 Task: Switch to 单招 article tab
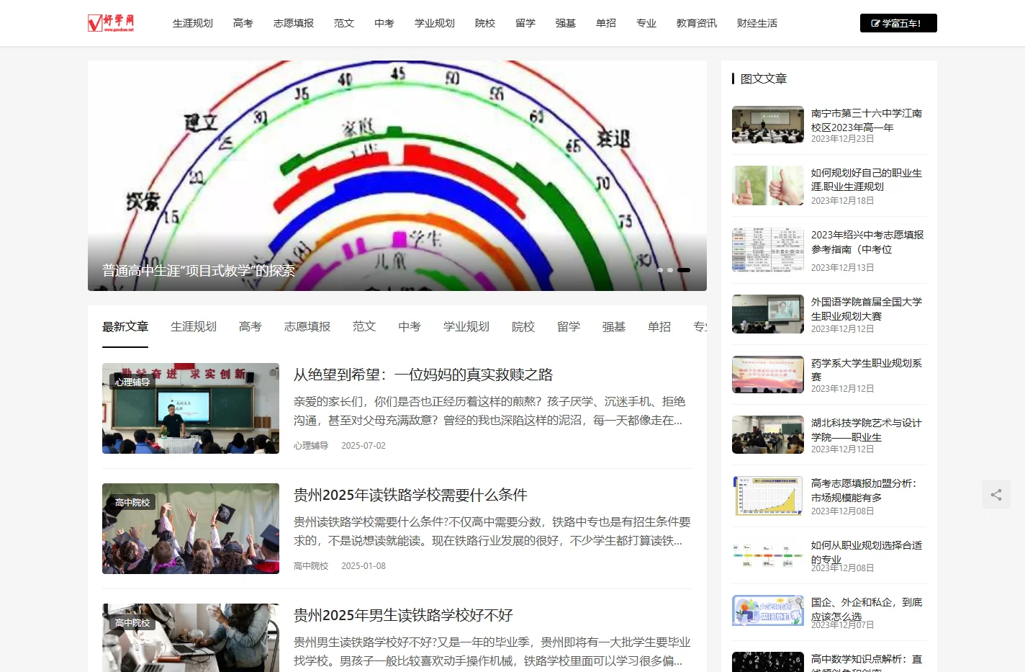pyautogui.click(x=659, y=326)
